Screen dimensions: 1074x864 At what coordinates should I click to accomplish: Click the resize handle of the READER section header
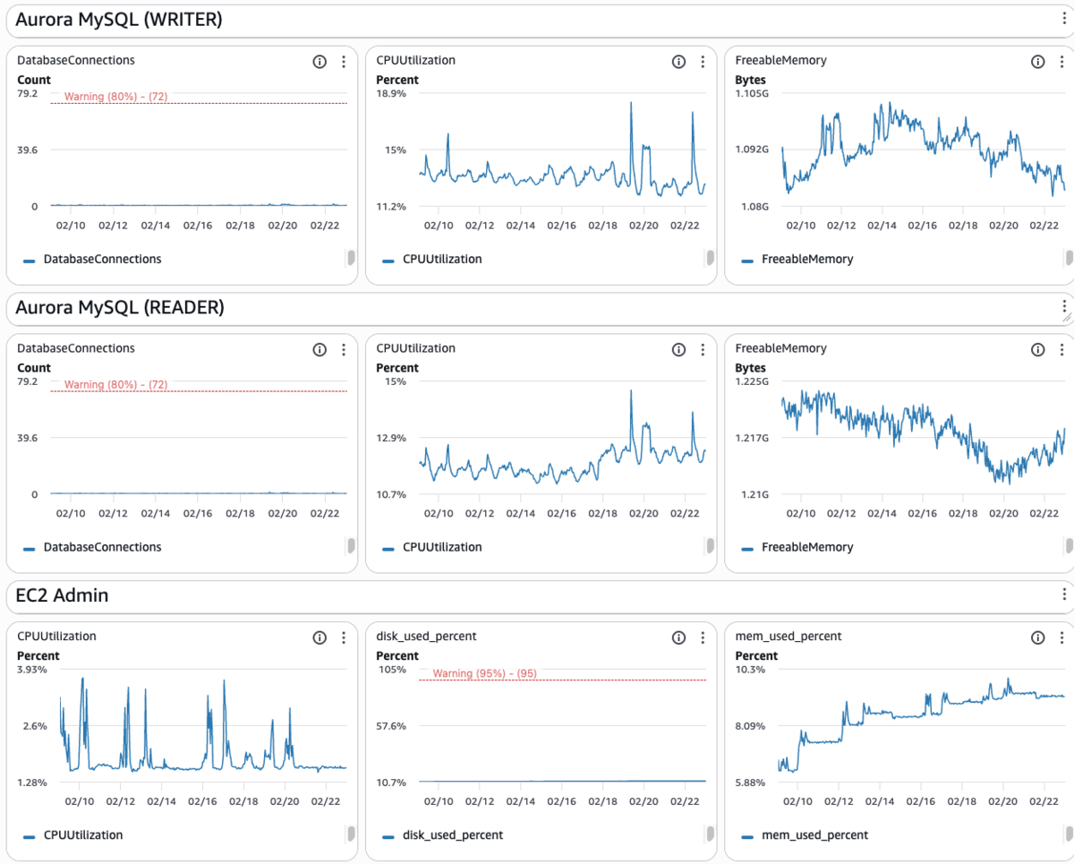coord(1066,317)
